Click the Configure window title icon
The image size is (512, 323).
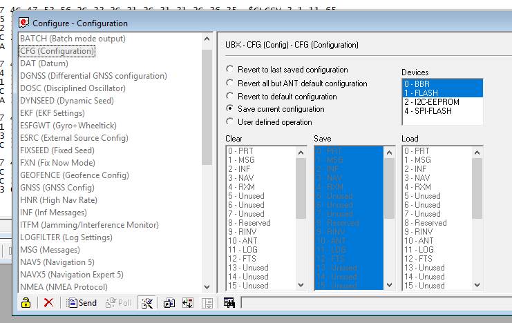tap(23, 23)
